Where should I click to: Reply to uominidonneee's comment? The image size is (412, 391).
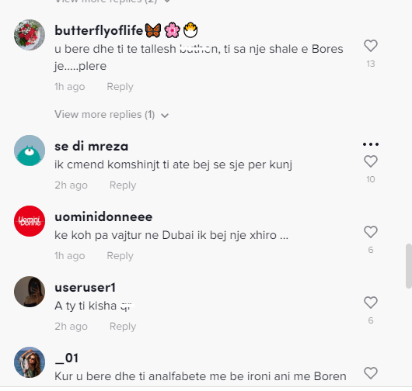120,256
